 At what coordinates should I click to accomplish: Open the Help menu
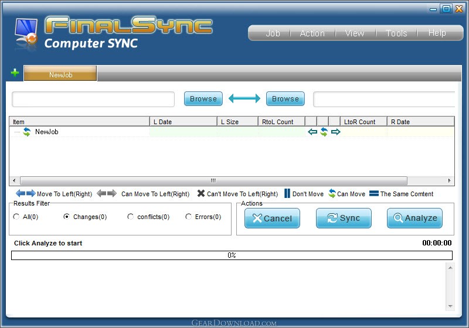point(437,33)
